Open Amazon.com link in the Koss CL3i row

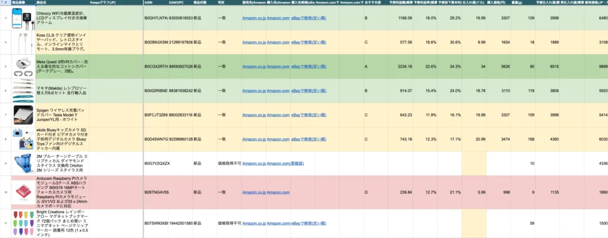278,42
